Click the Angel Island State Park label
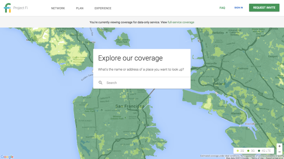The height and width of the screenshot is (159, 284). (122, 41)
